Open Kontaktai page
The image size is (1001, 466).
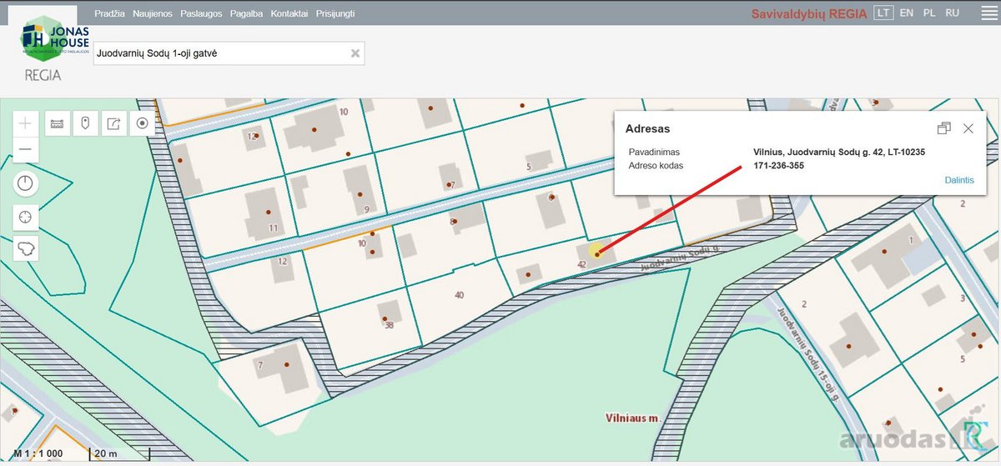coord(289,13)
